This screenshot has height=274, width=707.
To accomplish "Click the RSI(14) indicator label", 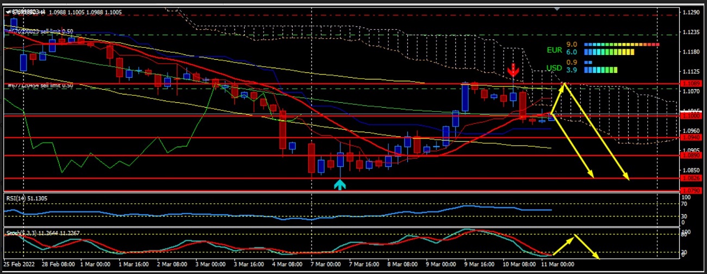I will [x=27, y=198].
